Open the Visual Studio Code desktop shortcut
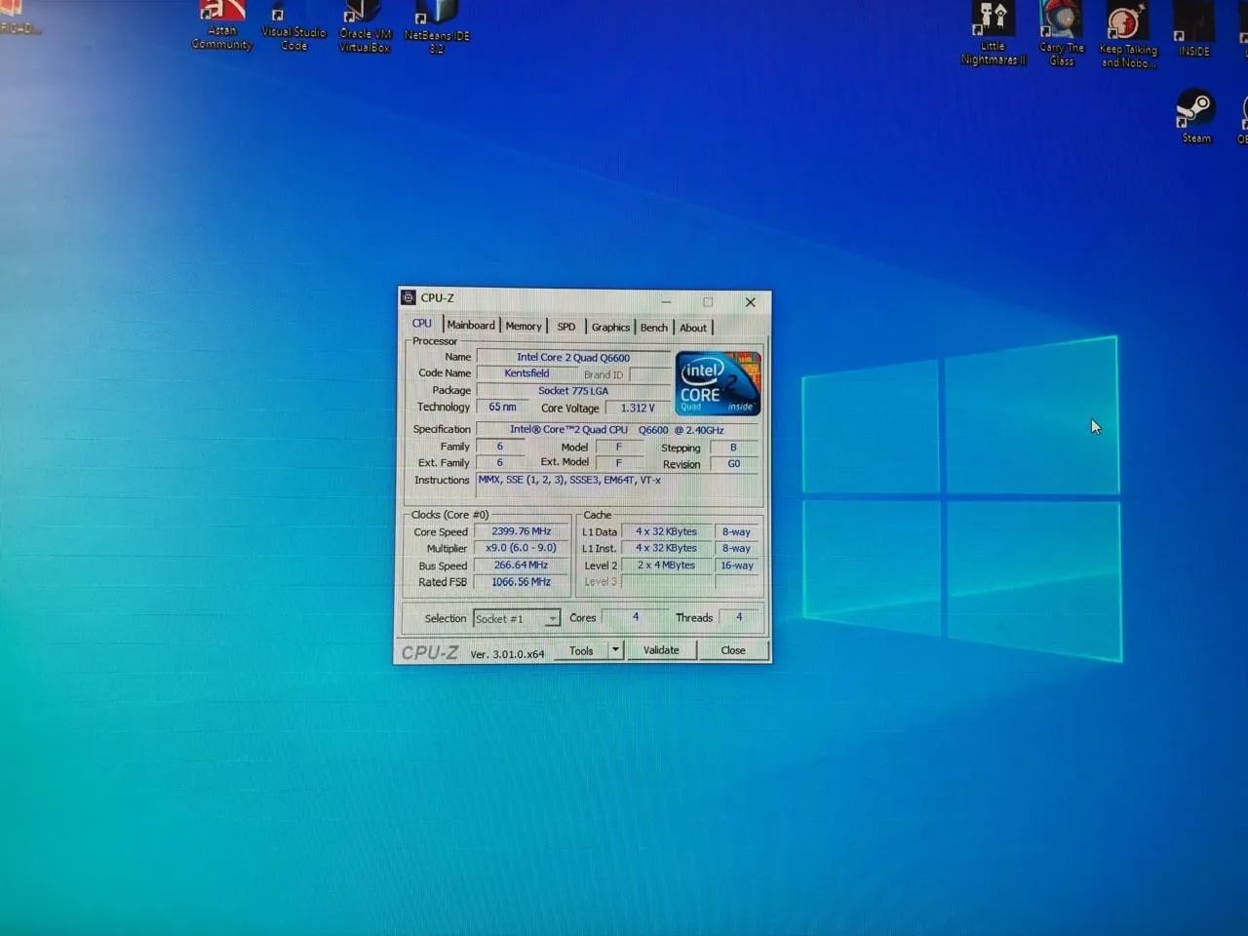Image resolution: width=1248 pixels, height=936 pixels. click(x=293, y=26)
